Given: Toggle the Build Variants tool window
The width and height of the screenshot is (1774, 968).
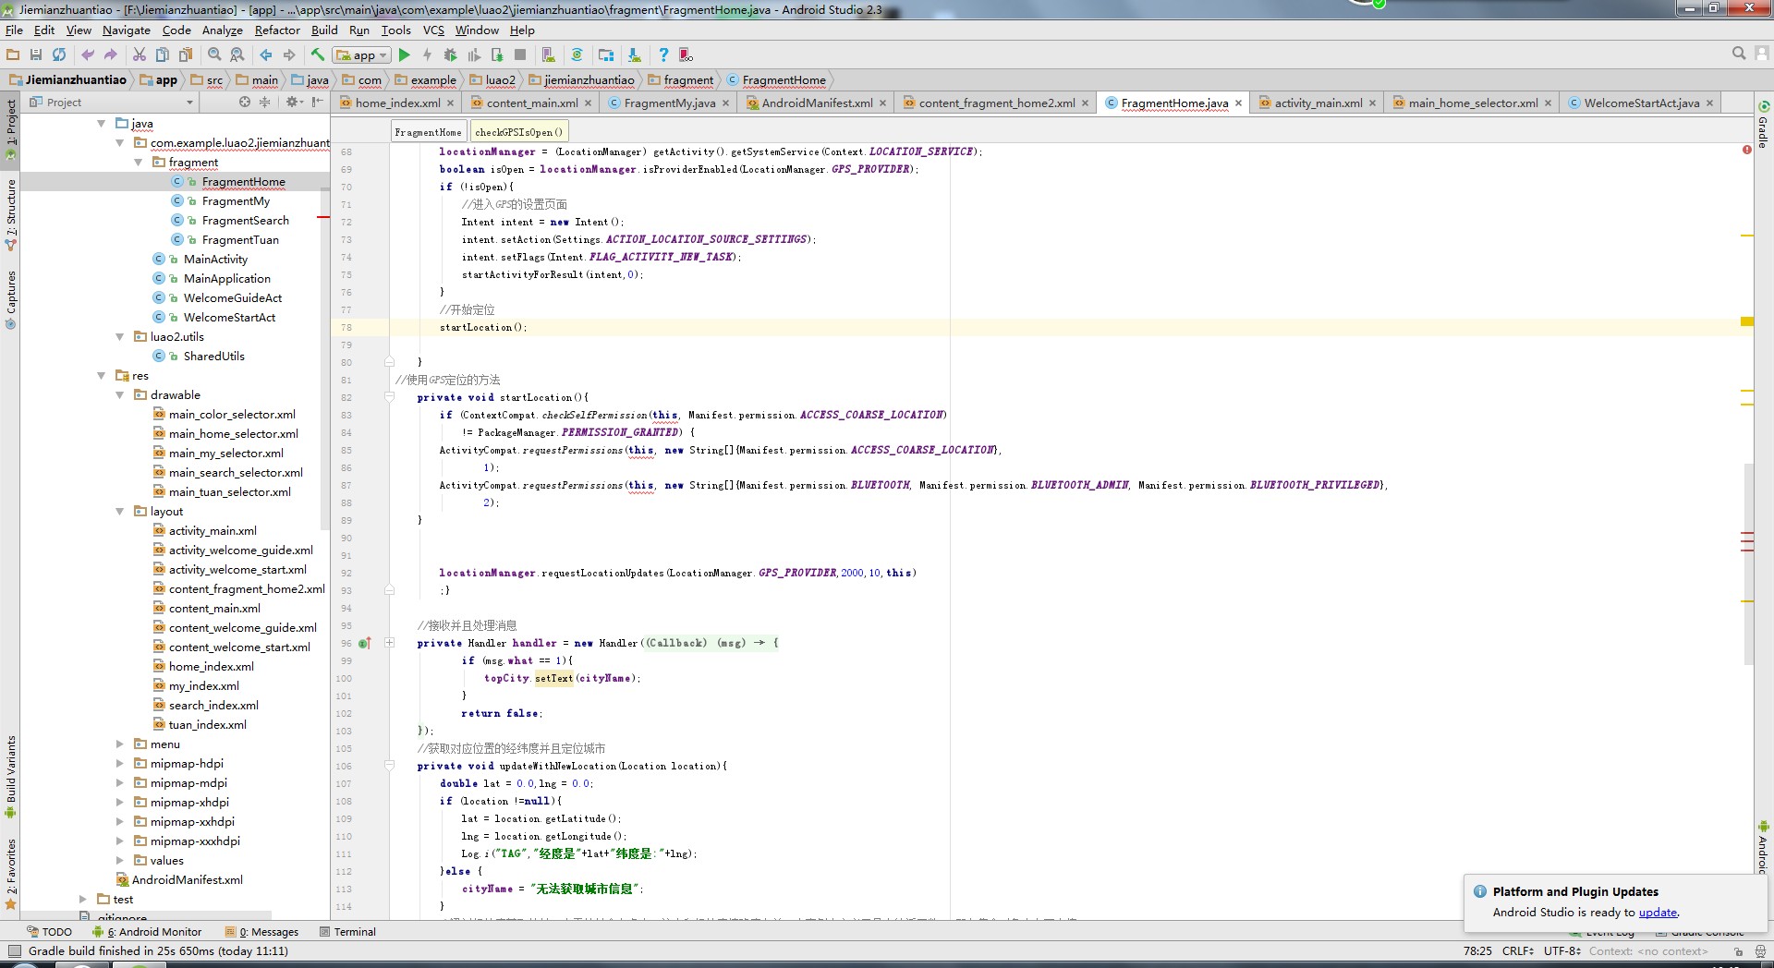Looking at the screenshot, I should (10, 776).
